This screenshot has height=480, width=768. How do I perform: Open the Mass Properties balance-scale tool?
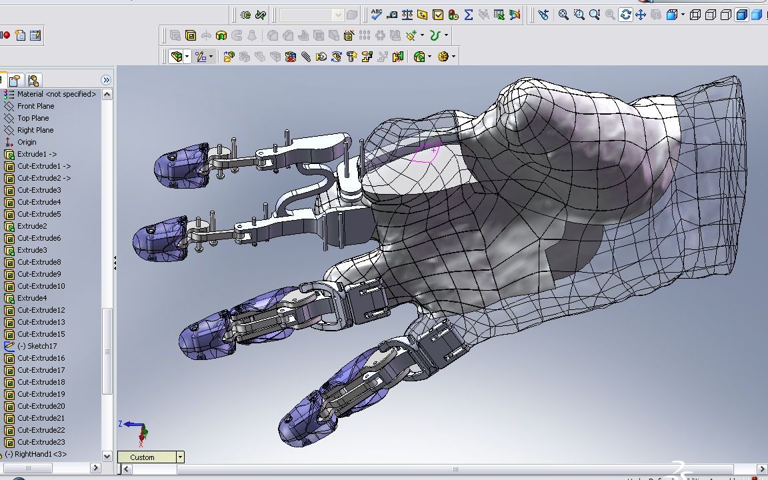point(407,15)
